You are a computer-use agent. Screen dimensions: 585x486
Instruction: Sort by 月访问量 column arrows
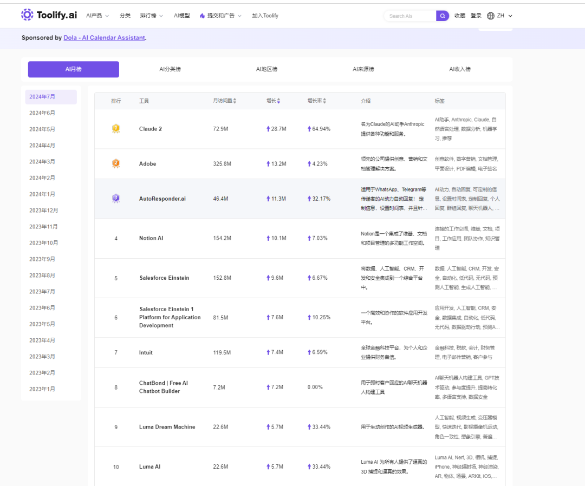click(x=235, y=101)
